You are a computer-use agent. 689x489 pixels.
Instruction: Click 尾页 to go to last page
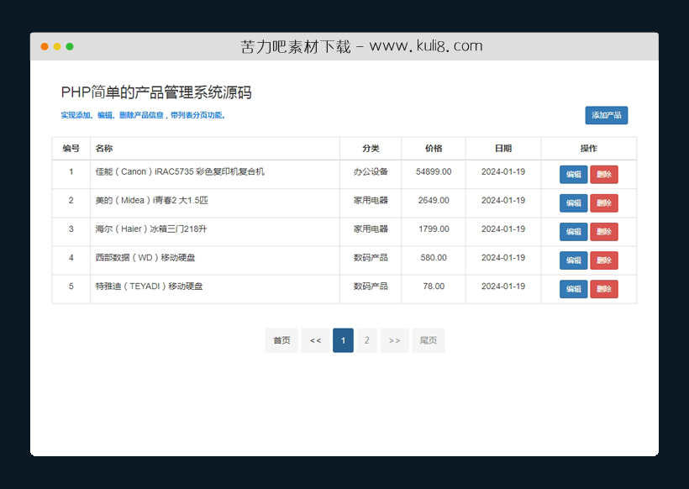point(429,340)
